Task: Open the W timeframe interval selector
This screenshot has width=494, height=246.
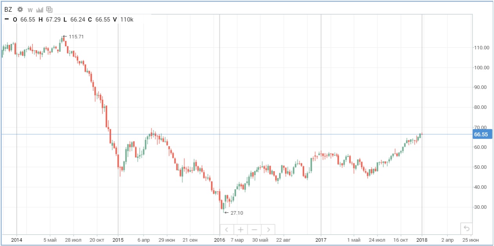Action: click(x=30, y=10)
